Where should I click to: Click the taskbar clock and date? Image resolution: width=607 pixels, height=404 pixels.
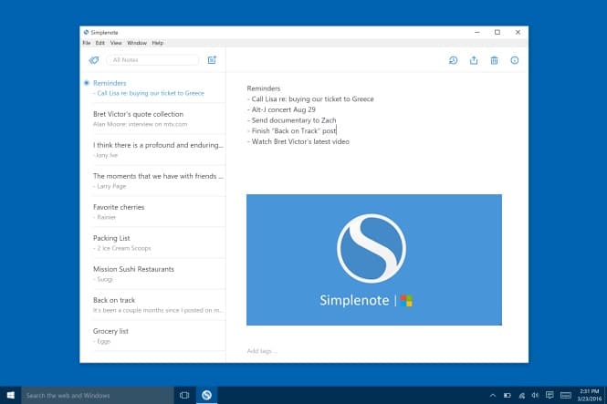click(589, 395)
